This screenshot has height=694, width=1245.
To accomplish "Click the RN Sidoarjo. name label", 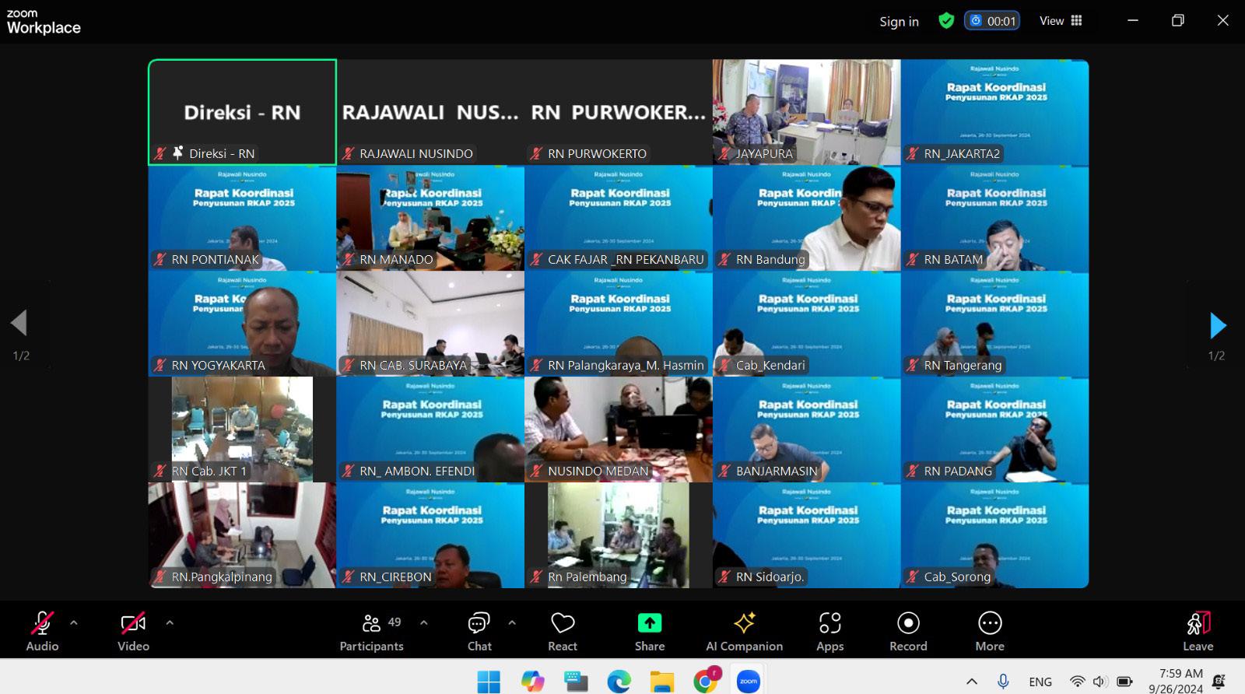I will pyautogui.click(x=770, y=577).
